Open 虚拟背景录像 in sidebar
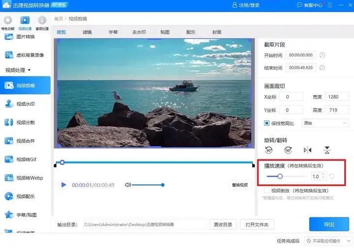The image size is (354, 248). click(25, 55)
